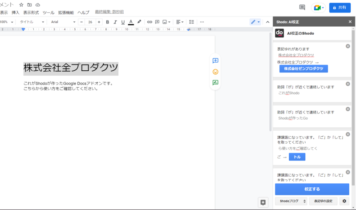356x210 pixels.
Task: Open the Arial font dropdown
Action: tap(63, 22)
